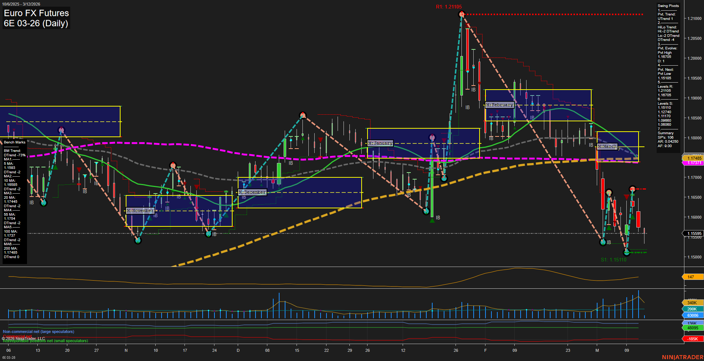Click the Bench Marks panel heading

coord(15,142)
